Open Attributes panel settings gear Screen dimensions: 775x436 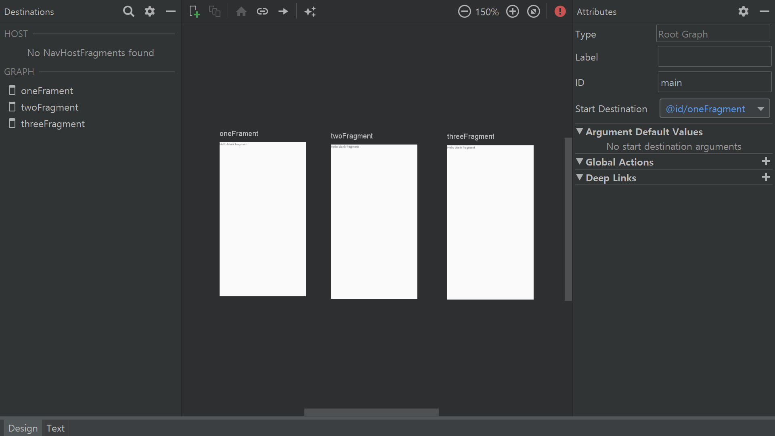click(x=744, y=11)
